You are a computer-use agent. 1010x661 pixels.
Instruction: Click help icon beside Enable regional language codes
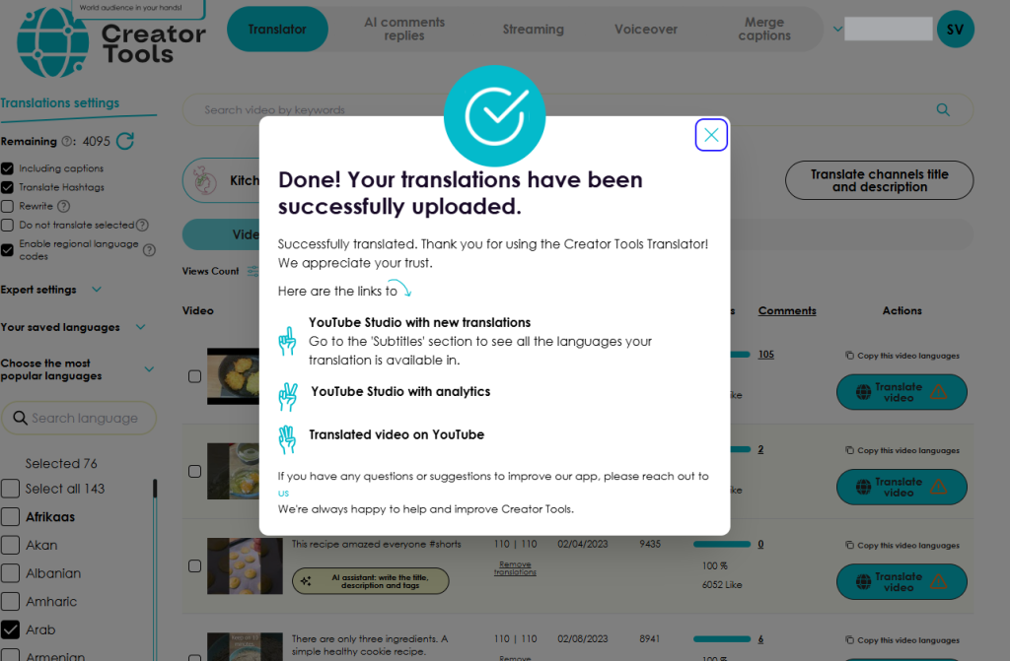149,250
